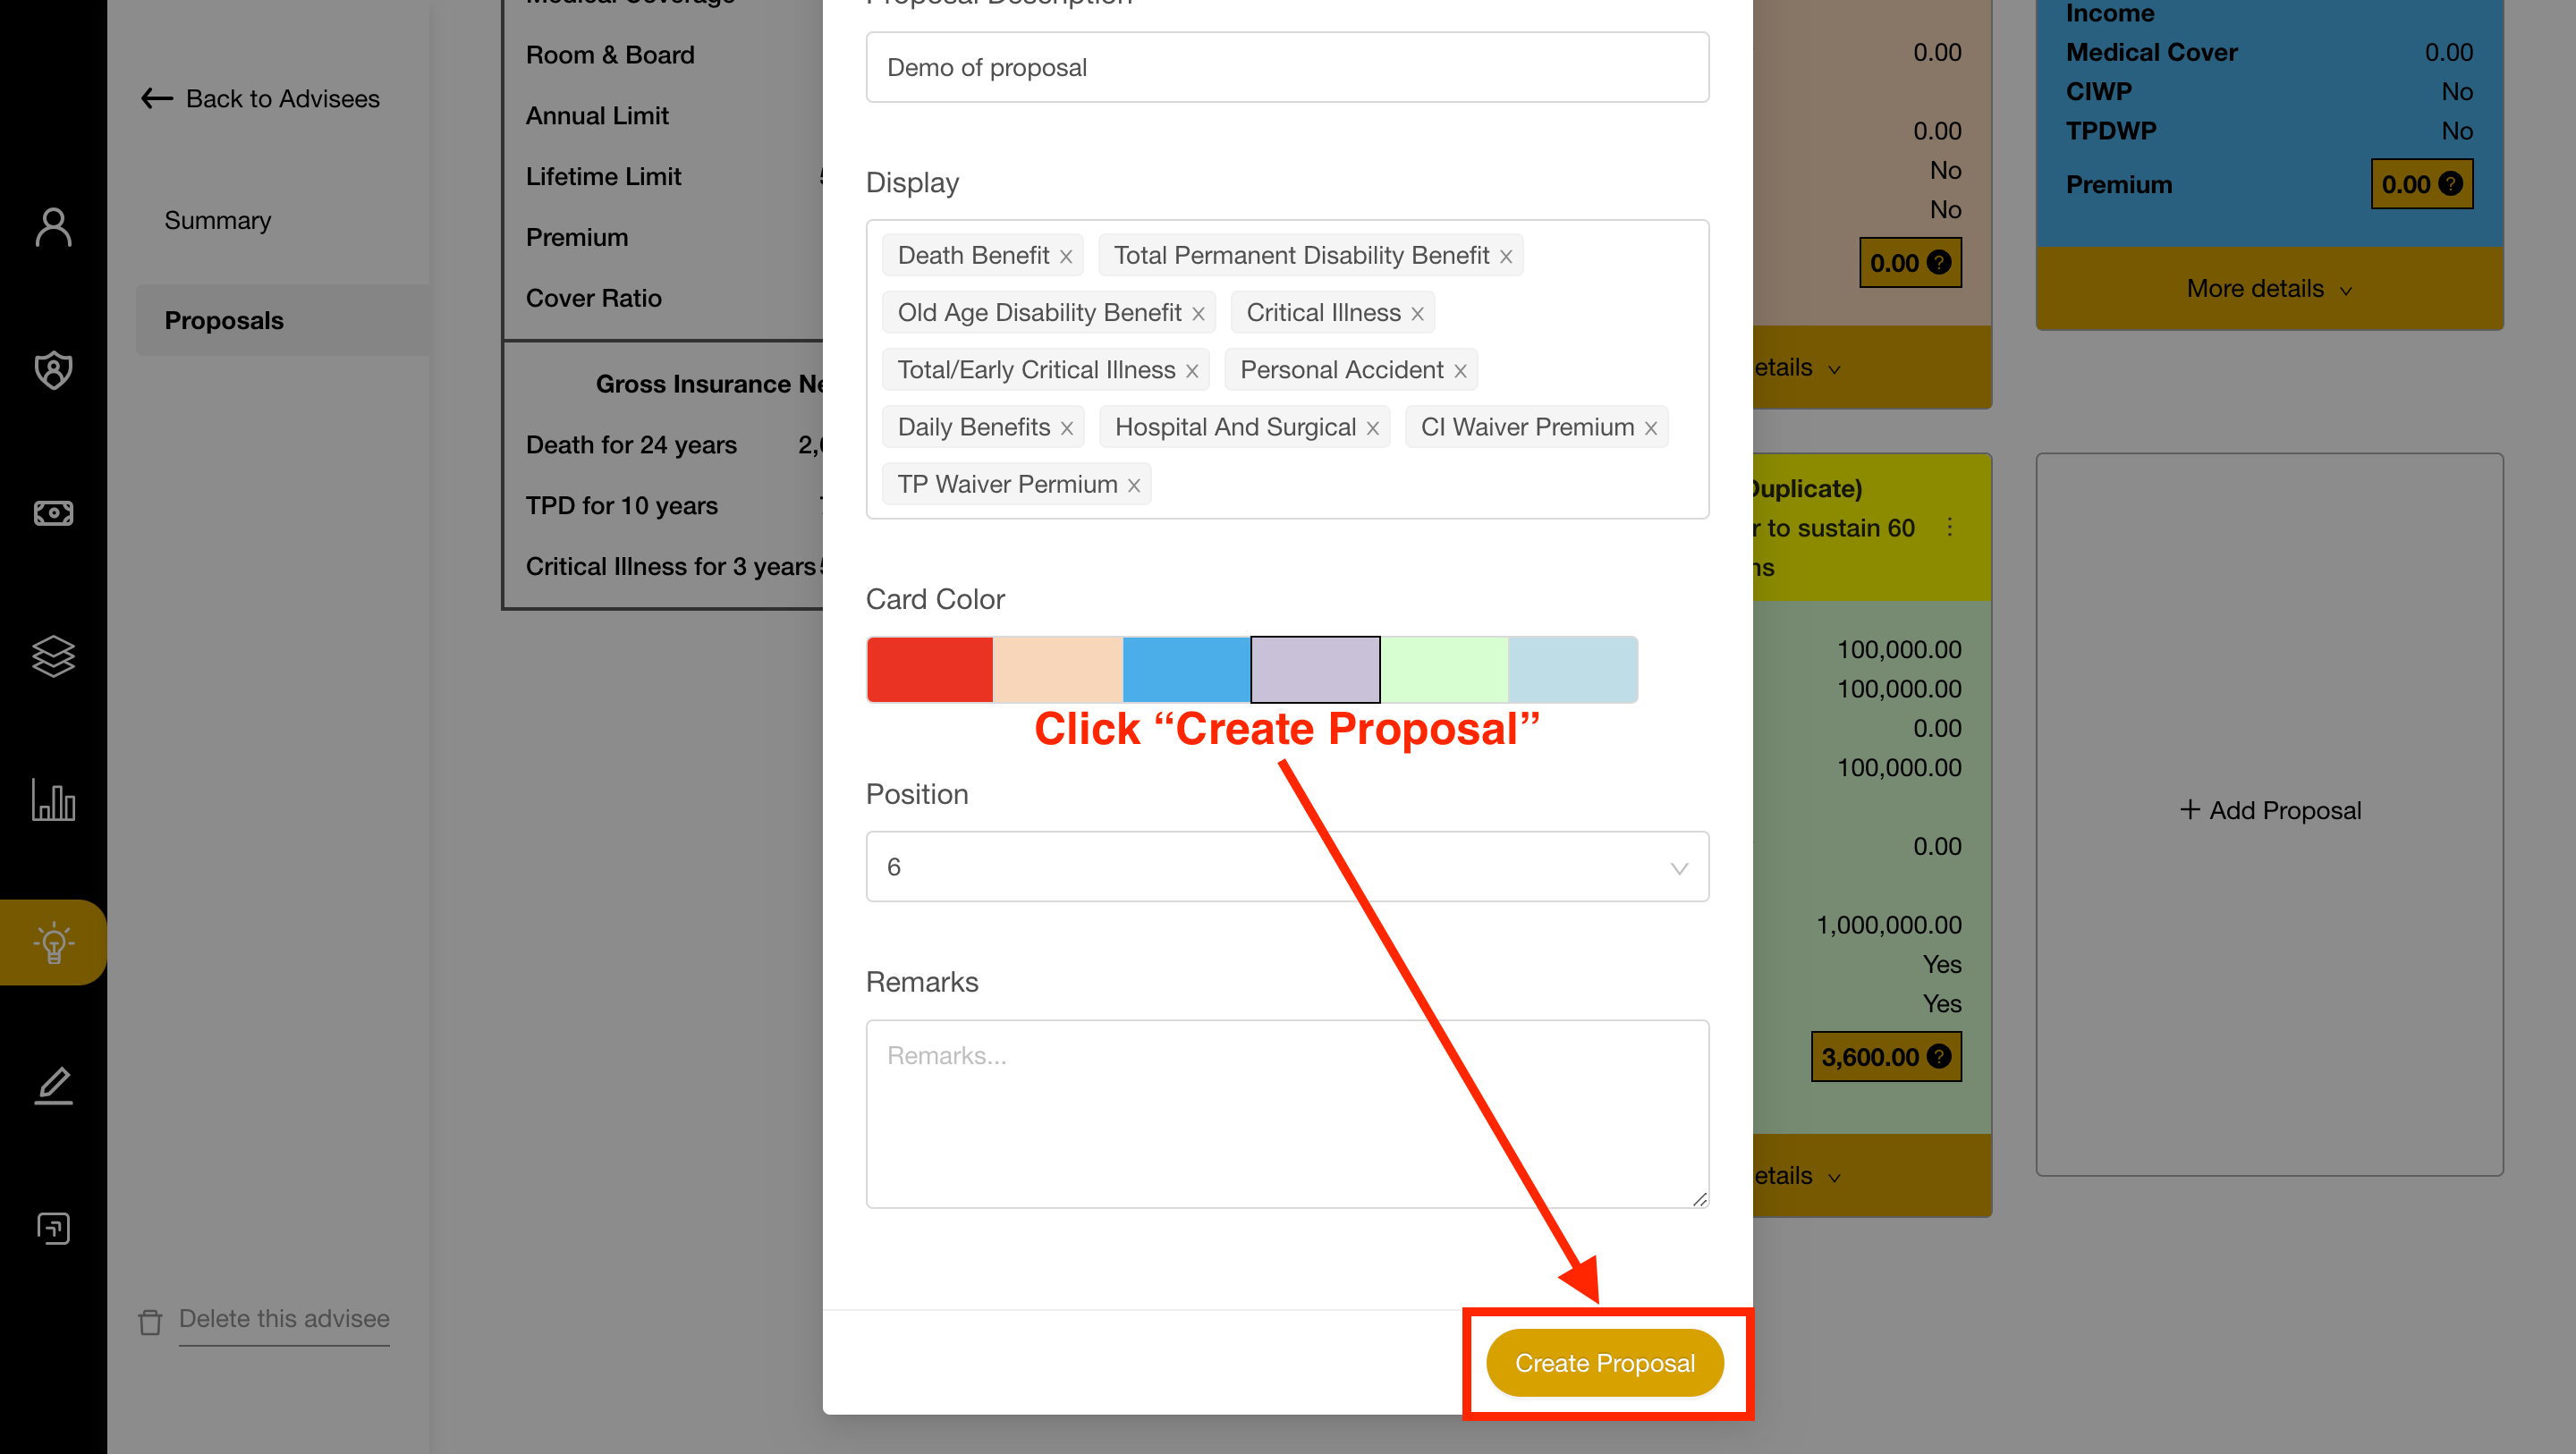Select the layers/stack sidebar icon
The width and height of the screenshot is (2576, 1454).
click(53, 655)
